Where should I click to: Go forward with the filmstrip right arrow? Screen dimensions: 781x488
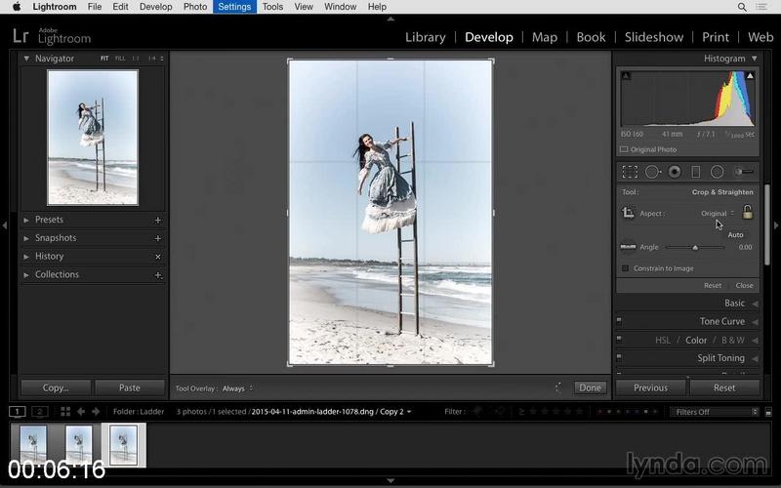click(96, 411)
